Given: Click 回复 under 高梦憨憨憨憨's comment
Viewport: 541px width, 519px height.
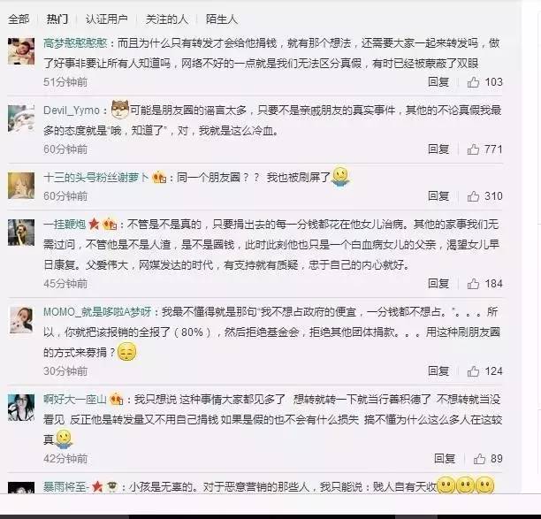Looking at the screenshot, I should [438, 82].
